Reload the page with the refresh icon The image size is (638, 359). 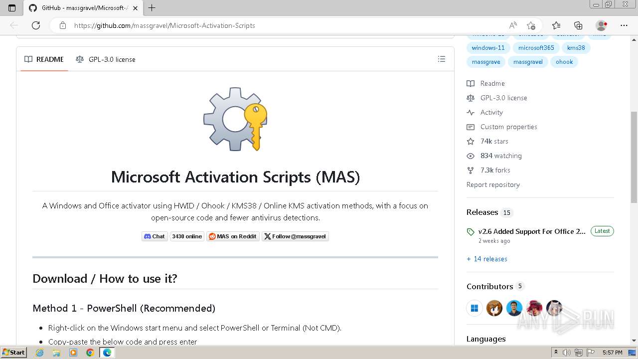pos(36,25)
